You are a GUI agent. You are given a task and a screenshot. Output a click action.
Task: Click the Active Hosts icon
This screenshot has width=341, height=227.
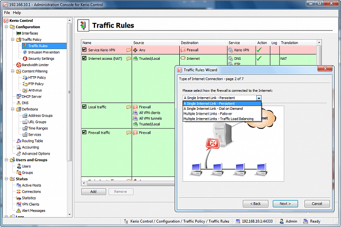coord(19,185)
